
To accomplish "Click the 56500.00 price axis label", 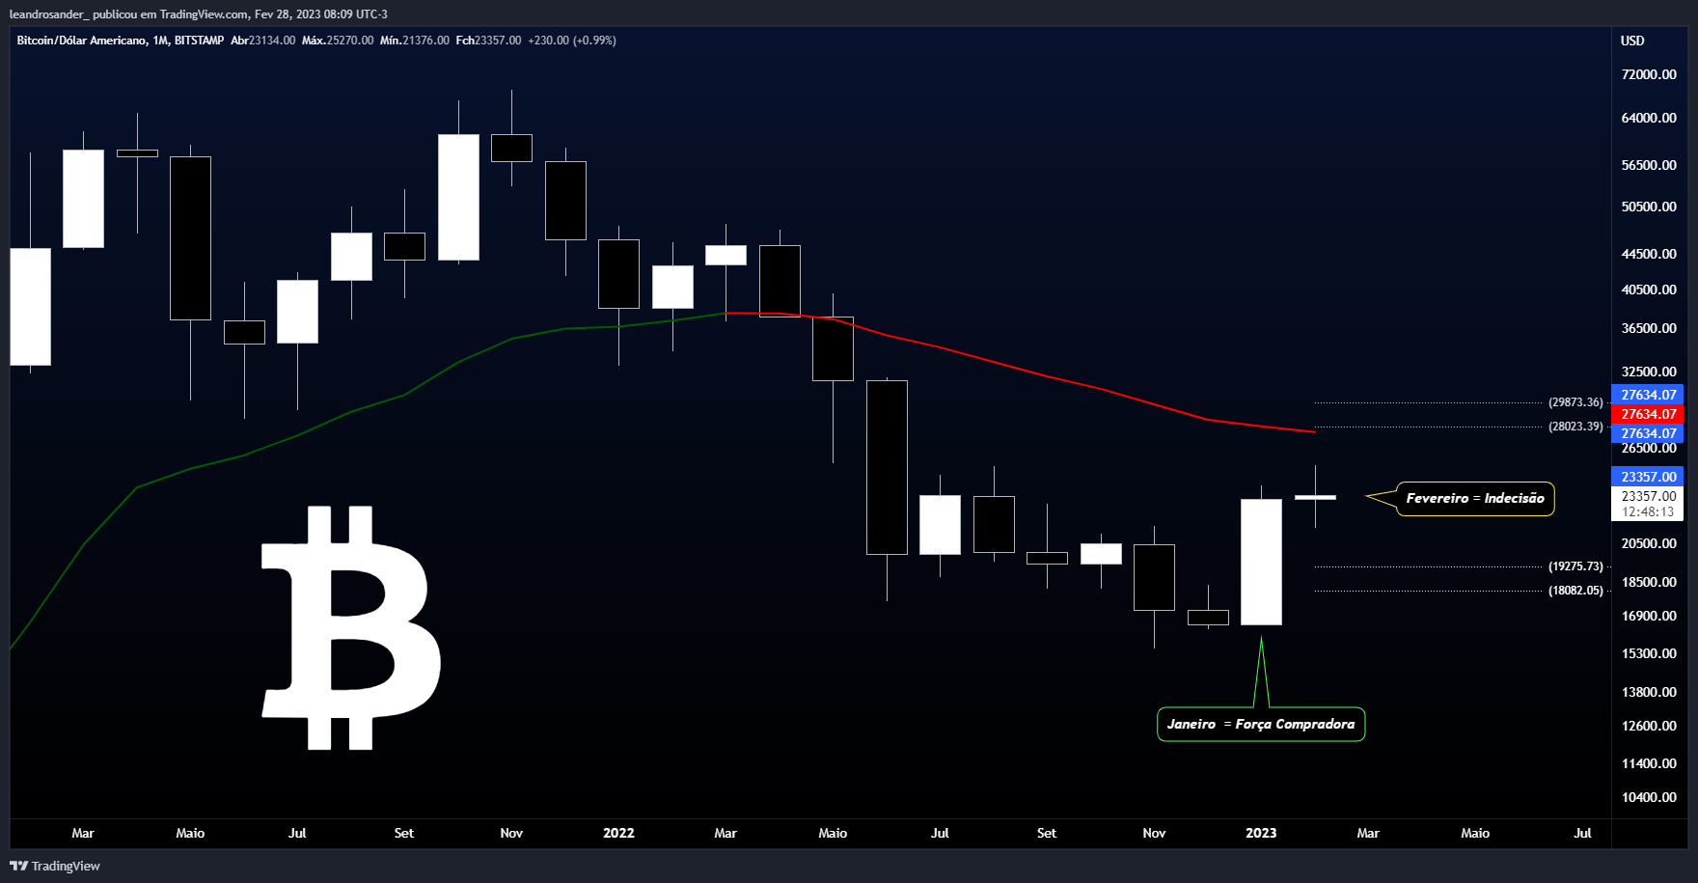I will click(x=1649, y=165).
